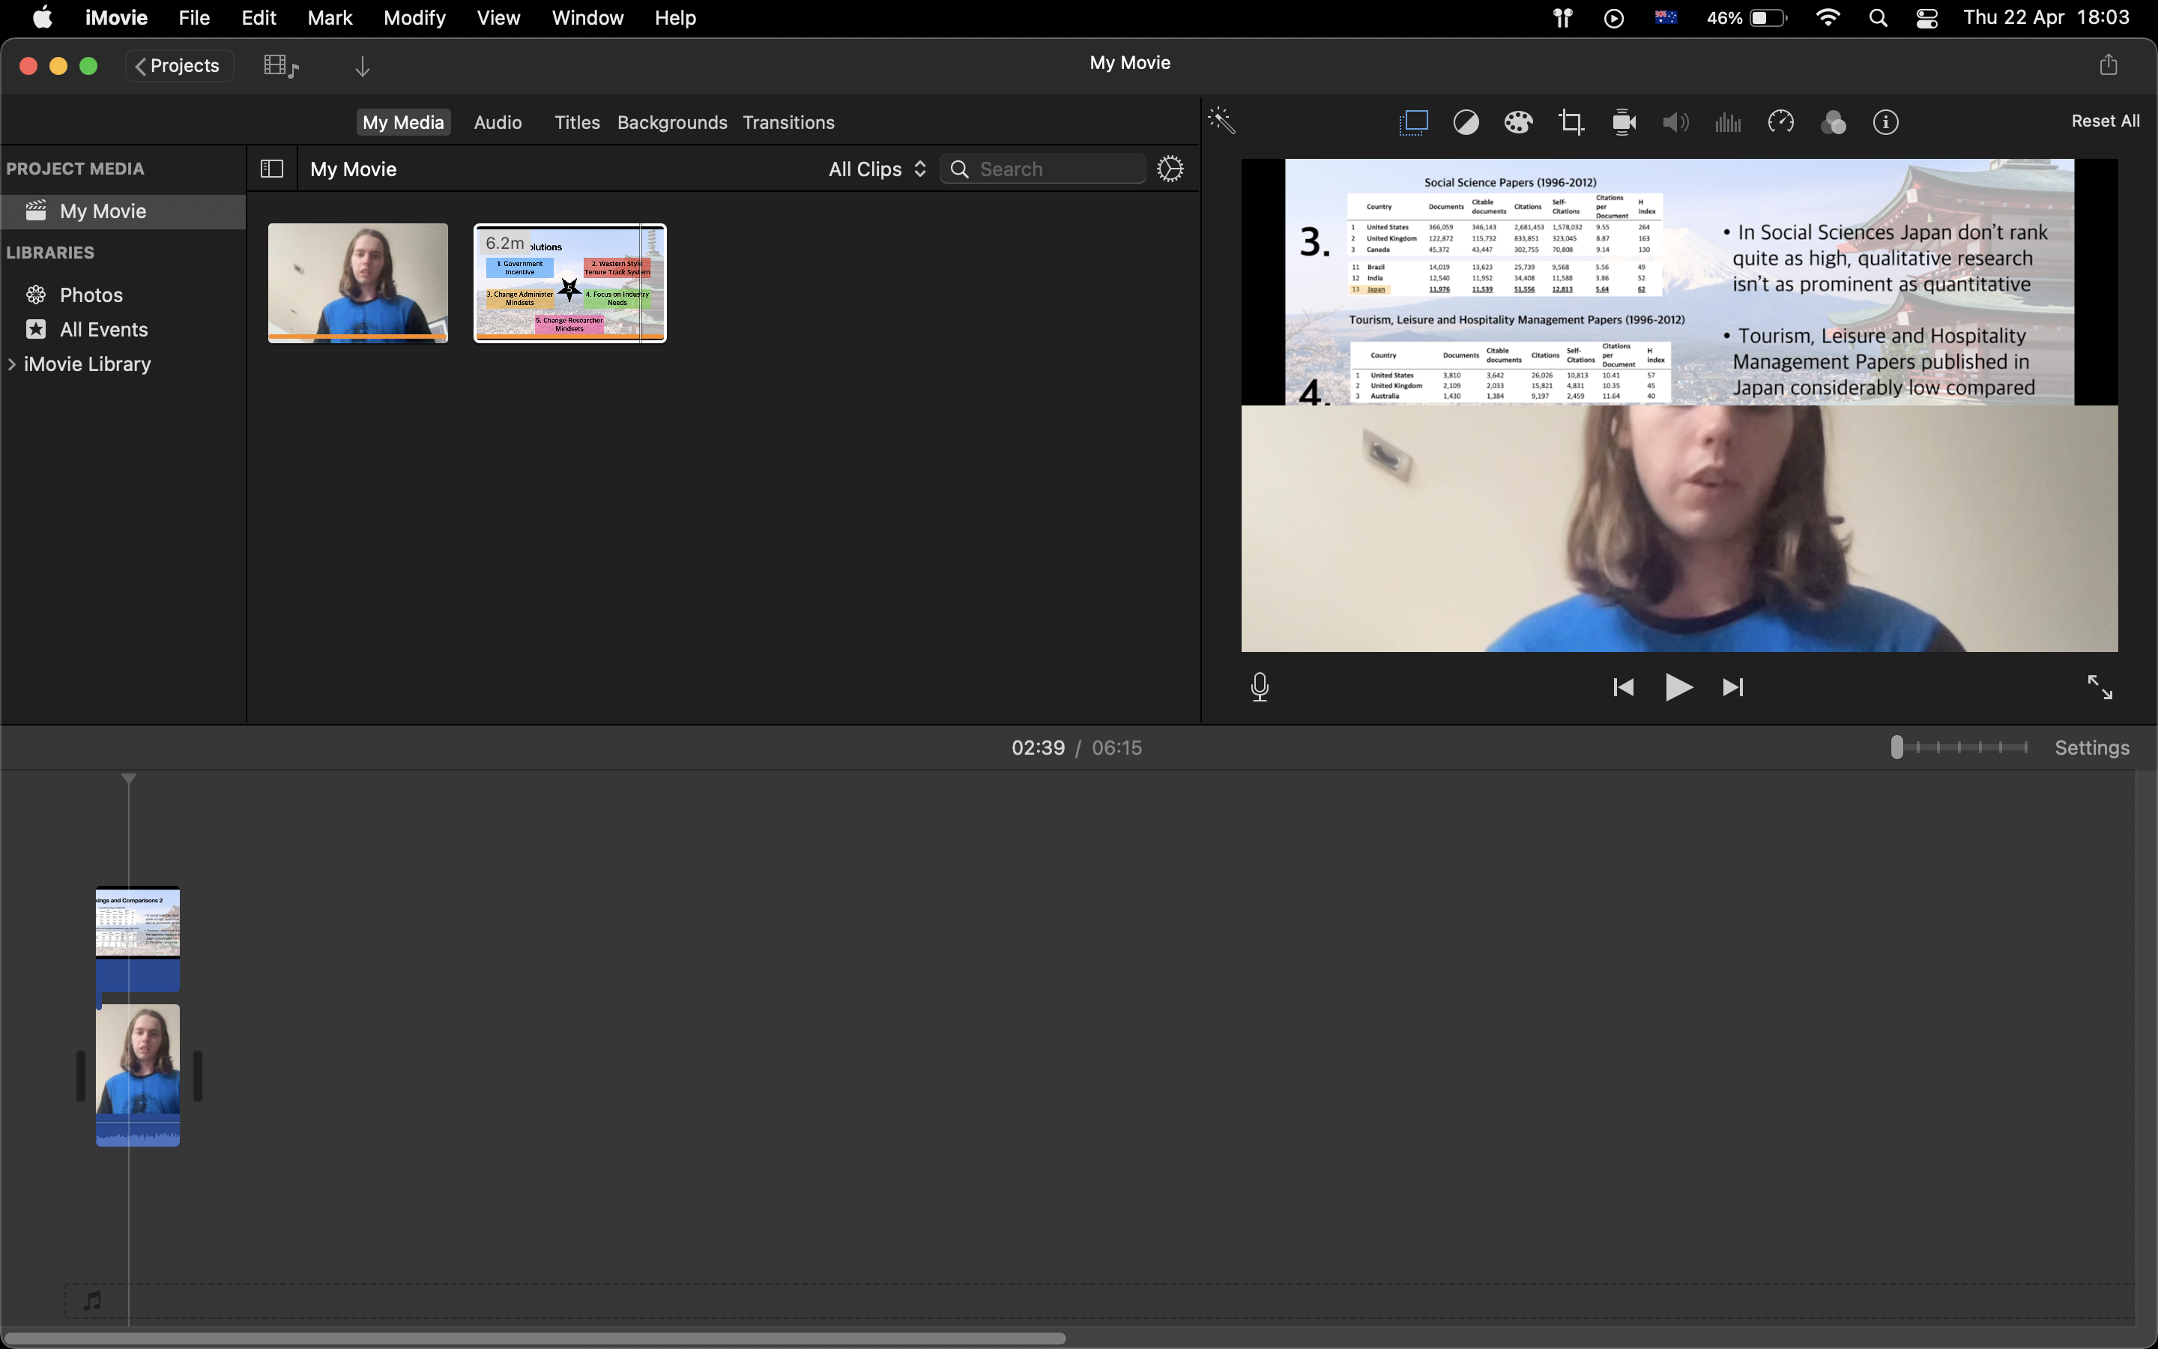Toggle the libraries sidebar visibility button
The width and height of the screenshot is (2158, 1349).
(272, 169)
